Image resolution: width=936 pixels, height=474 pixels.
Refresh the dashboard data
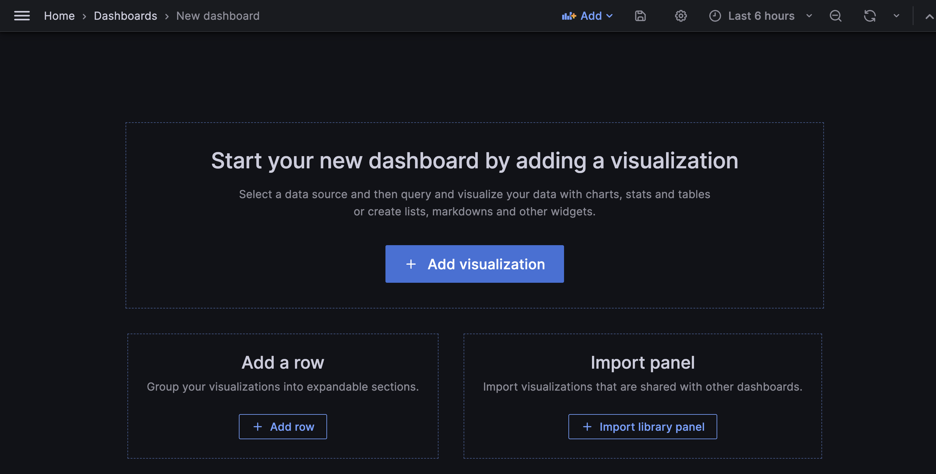pos(869,16)
